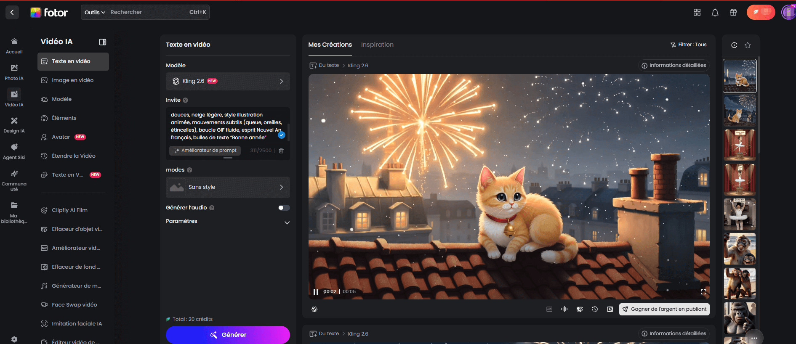Show help for modes label
Viewport: 796px width, 344px height.
(189, 170)
